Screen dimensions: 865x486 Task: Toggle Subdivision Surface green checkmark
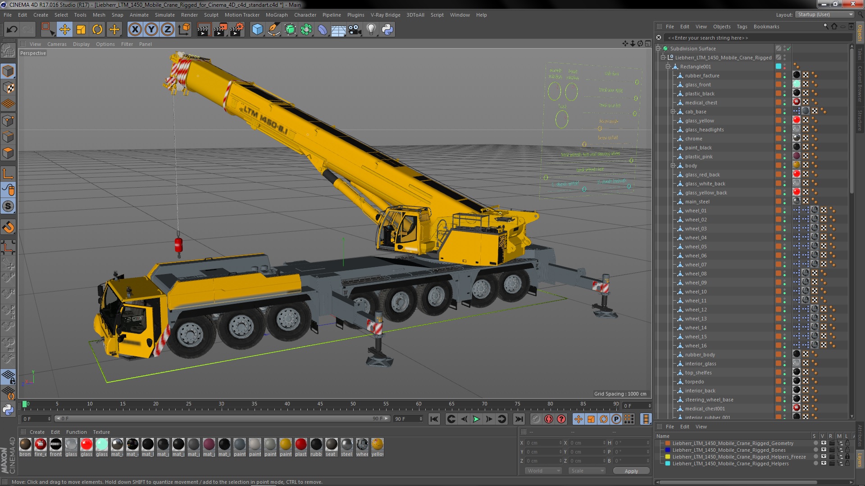[x=789, y=49]
